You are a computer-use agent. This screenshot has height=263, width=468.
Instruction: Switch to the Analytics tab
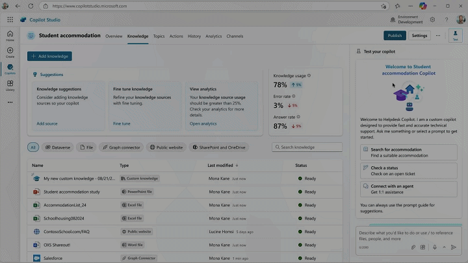pos(213,36)
